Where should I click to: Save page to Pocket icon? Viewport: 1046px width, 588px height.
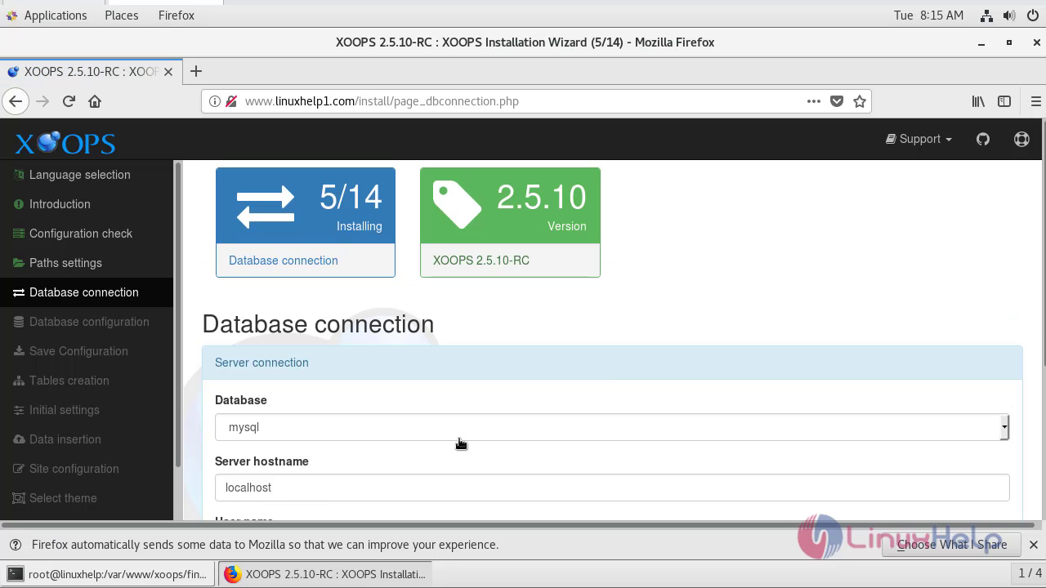click(x=837, y=101)
